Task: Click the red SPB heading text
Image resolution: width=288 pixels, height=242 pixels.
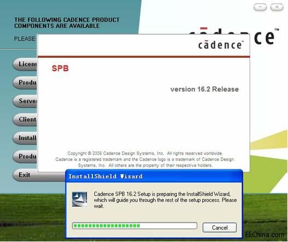Action: (60, 68)
